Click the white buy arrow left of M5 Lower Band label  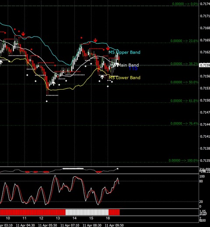[x=102, y=77]
